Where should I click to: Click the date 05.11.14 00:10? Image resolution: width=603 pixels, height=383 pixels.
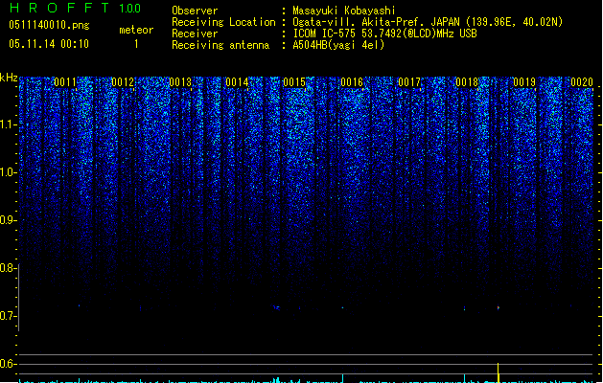(x=49, y=44)
